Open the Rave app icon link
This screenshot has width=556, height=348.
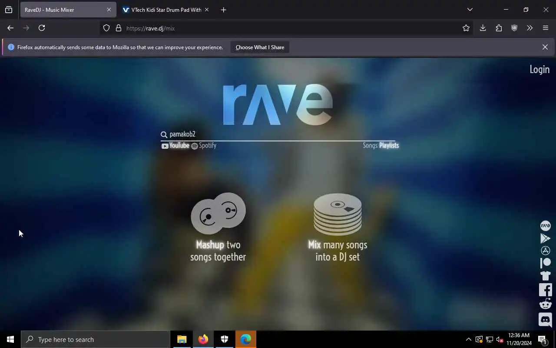point(545,226)
